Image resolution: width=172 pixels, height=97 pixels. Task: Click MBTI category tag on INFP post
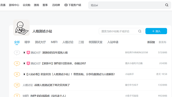(26, 96)
